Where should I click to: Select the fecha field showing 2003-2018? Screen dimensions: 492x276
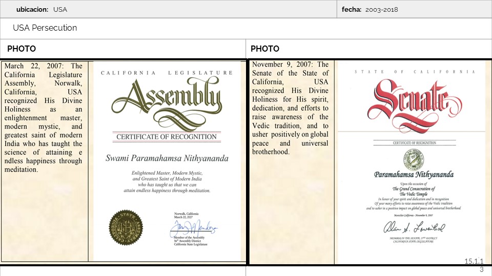(x=381, y=9)
